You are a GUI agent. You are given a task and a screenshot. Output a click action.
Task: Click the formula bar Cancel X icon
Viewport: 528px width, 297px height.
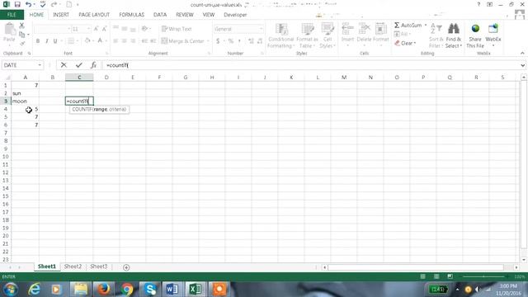click(64, 65)
